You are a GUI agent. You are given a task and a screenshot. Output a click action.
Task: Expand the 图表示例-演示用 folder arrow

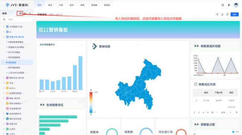pyautogui.click(x=4, y=78)
